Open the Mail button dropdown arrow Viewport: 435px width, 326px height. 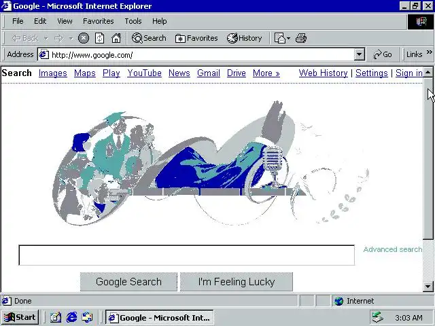pos(288,38)
